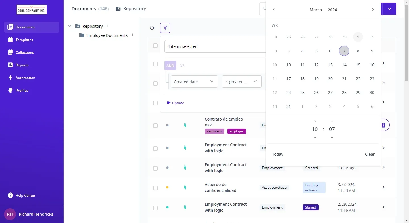Image resolution: width=409 pixels, height=223 pixels.
Task: Click Clear in the date picker
Action: (370, 154)
